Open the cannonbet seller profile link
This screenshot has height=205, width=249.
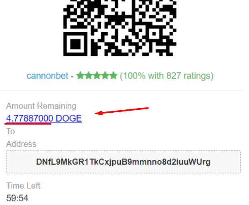pyautogui.click(x=47, y=76)
